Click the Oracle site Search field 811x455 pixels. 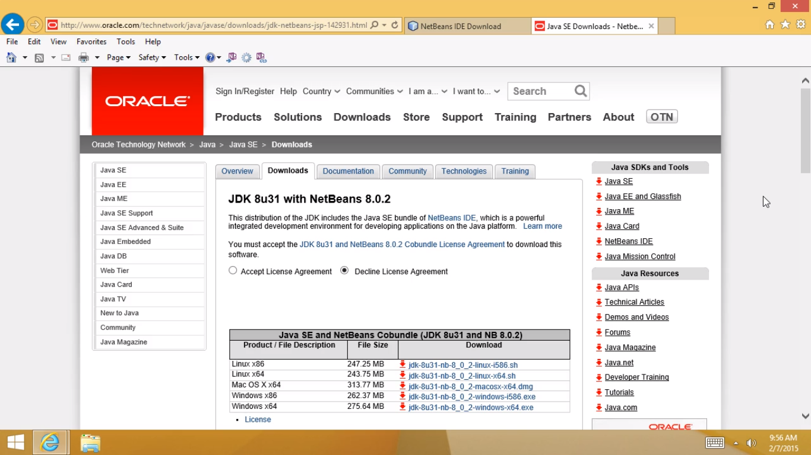pyautogui.click(x=540, y=91)
